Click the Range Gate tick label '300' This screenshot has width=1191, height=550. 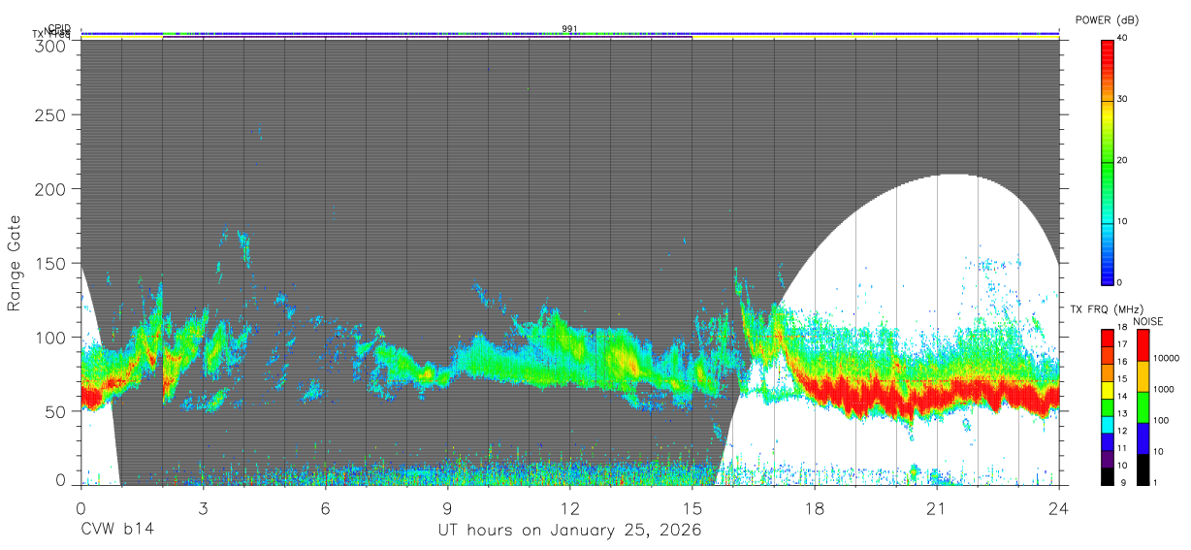[x=50, y=45]
